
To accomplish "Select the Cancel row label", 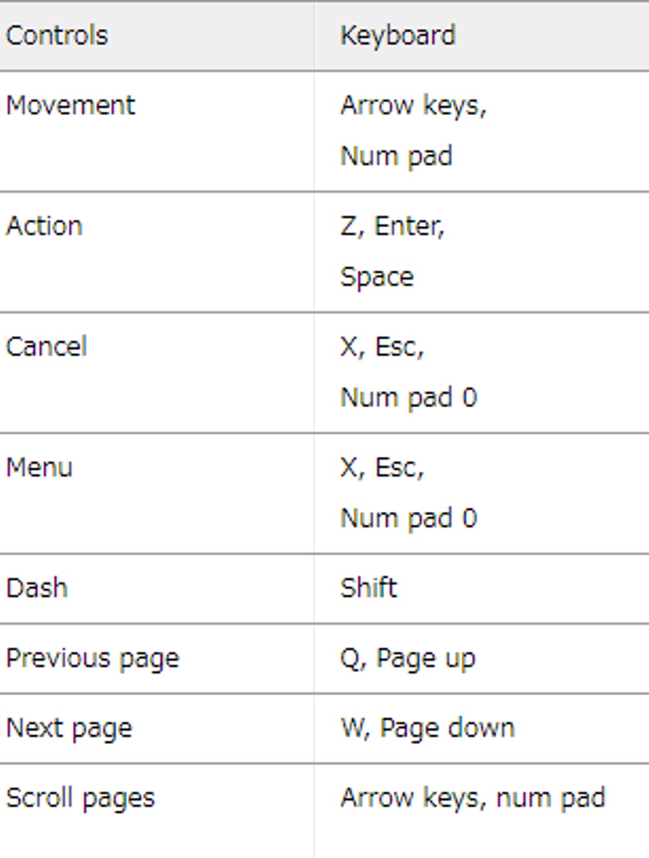I will tap(46, 347).
